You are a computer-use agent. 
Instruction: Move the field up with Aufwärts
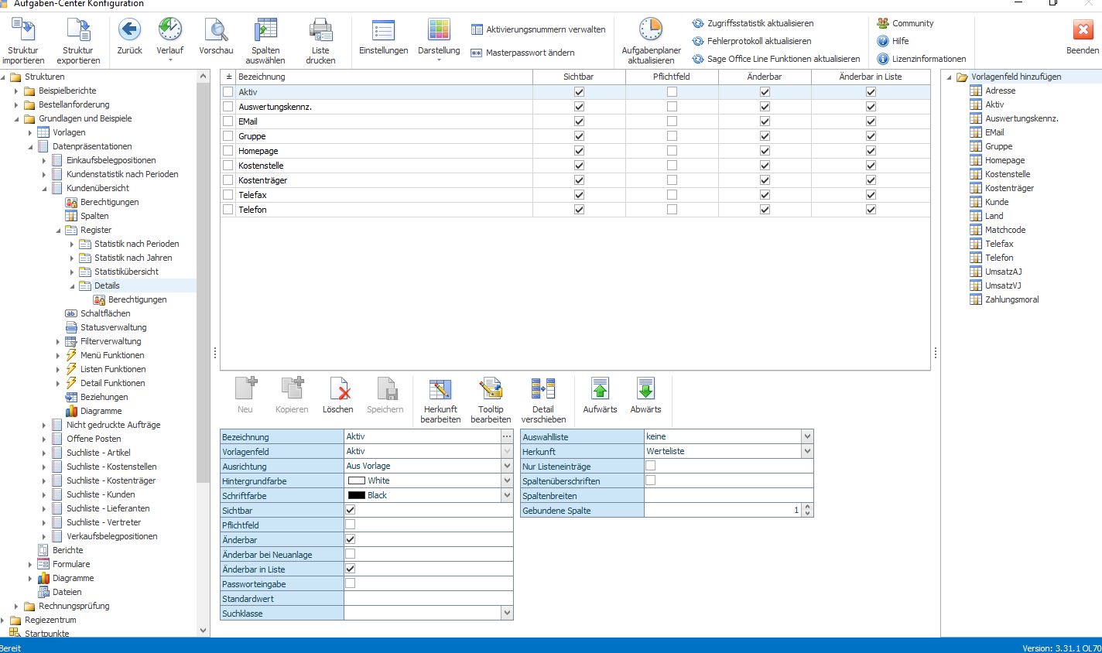click(601, 388)
